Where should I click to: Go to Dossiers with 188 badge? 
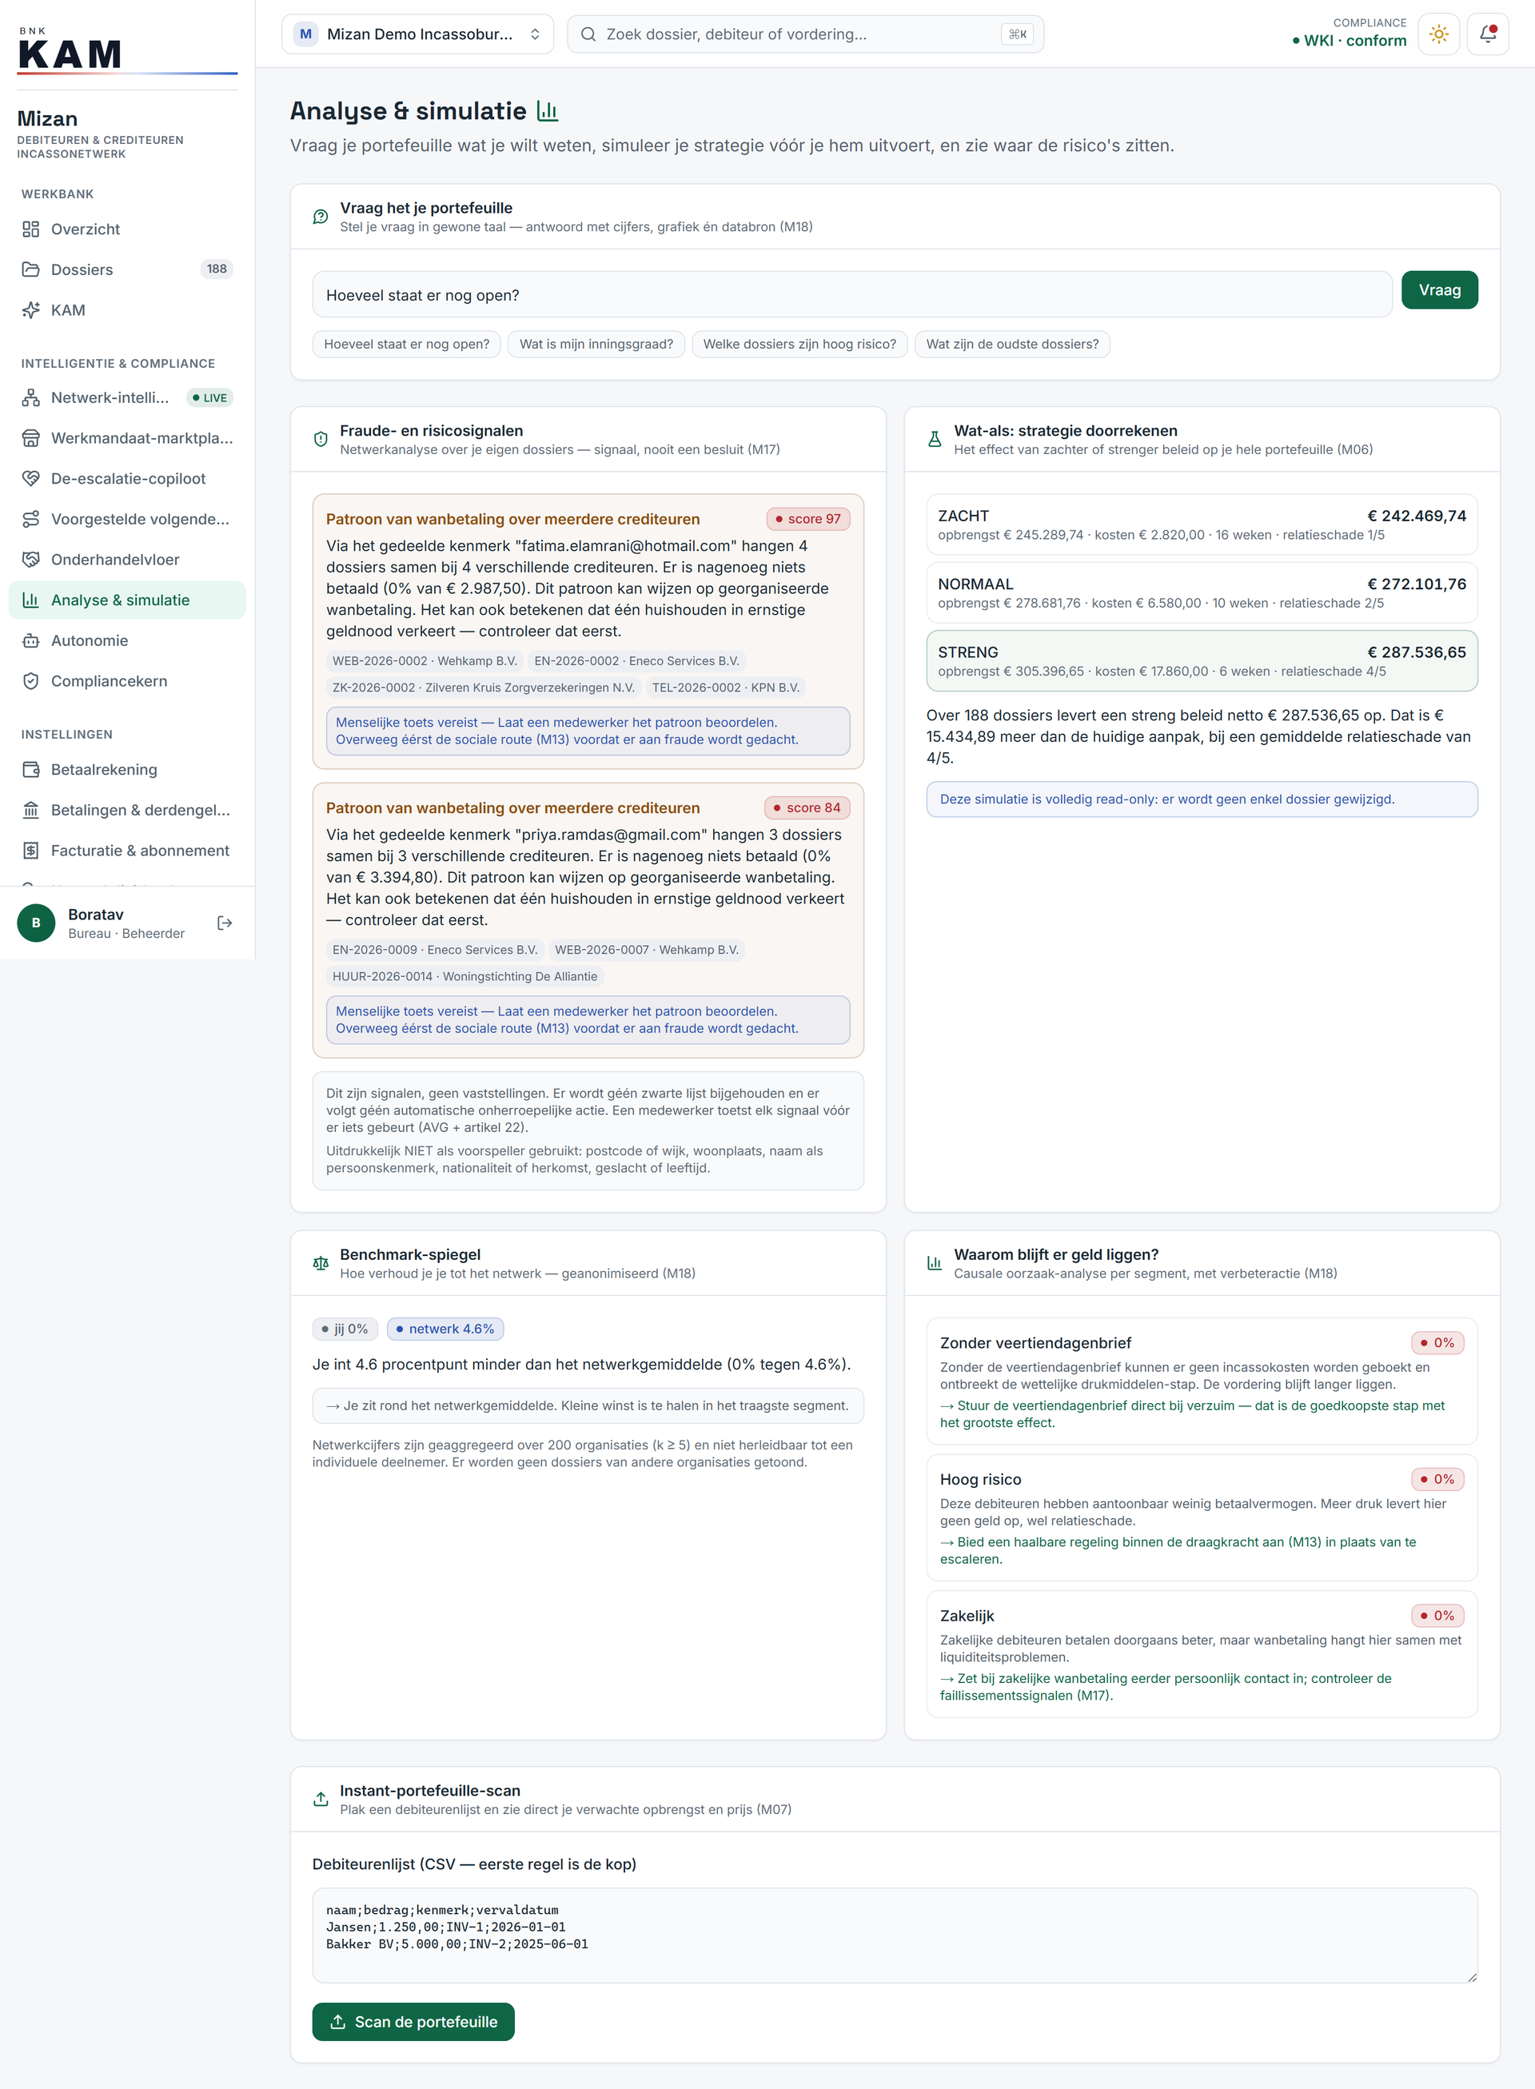127,269
